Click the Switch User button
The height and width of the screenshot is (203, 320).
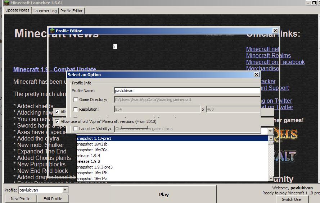pyautogui.click(x=292, y=199)
